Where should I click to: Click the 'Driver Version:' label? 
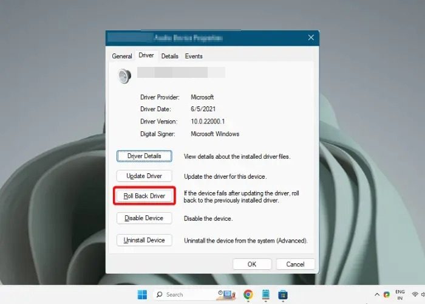(x=159, y=122)
